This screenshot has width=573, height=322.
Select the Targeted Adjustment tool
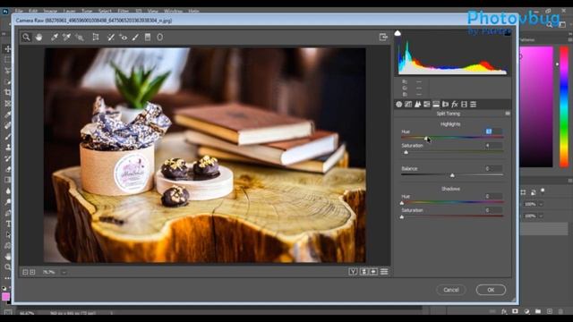pyautogui.click(x=80, y=37)
